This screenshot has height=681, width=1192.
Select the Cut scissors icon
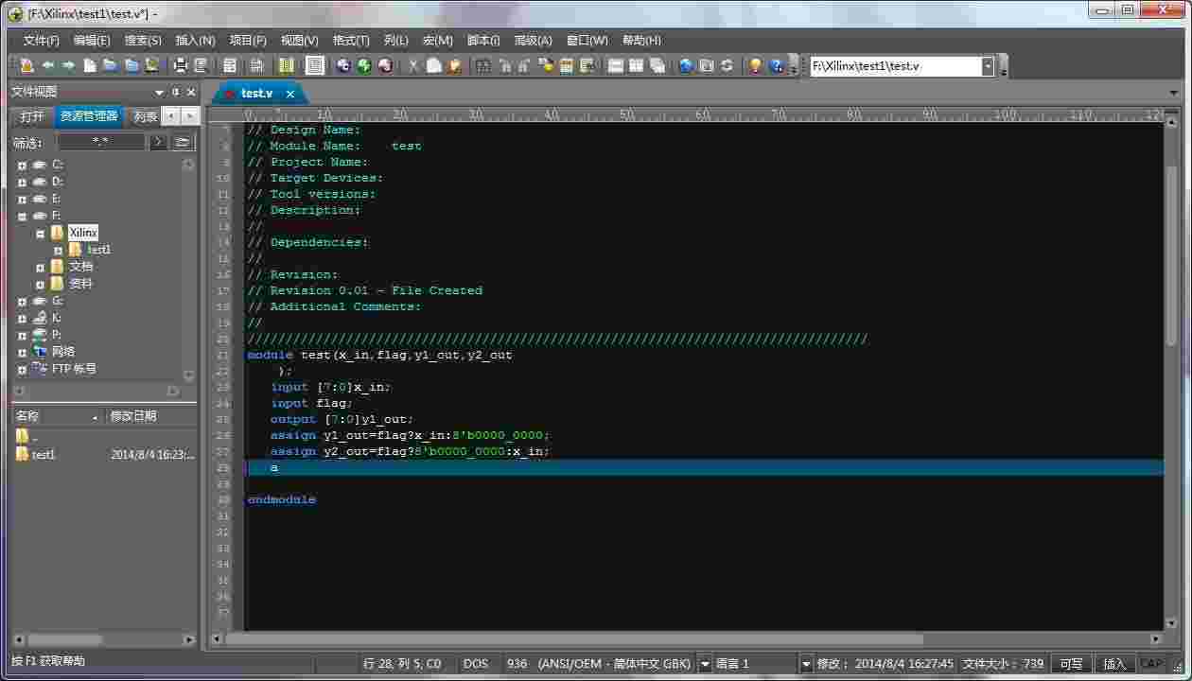coord(412,66)
